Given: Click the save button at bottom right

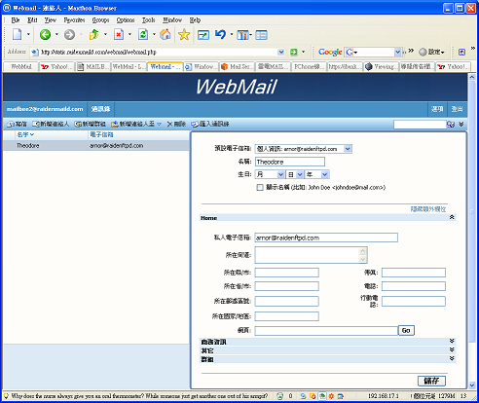Looking at the screenshot, I should 431,381.
